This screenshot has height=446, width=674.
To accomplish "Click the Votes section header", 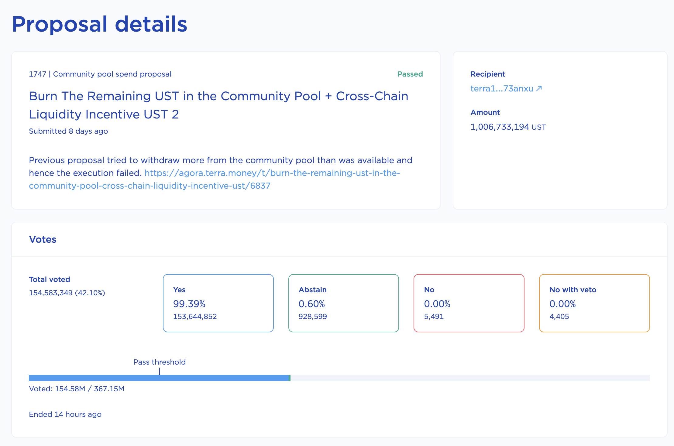I will (43, 239).
